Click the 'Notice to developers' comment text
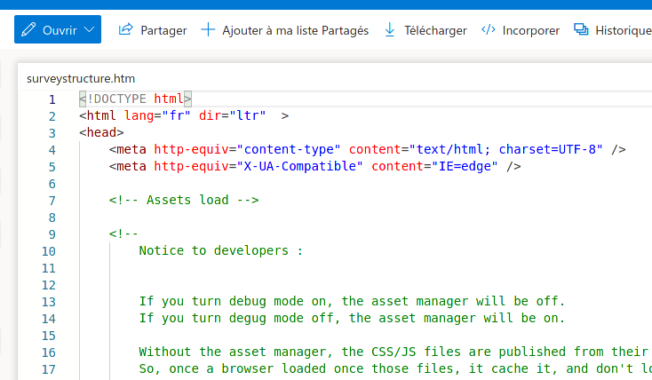 (220, 251)
